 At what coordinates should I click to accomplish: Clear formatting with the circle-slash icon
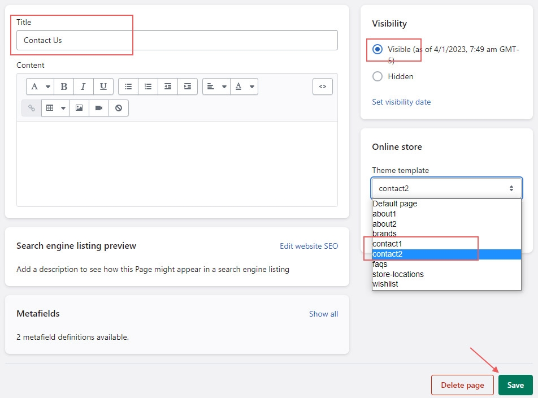(119, 108)
